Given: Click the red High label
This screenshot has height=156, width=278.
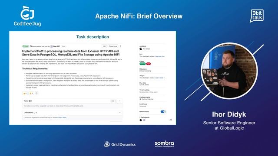Looking at the screenshot, I should point(149,64).
